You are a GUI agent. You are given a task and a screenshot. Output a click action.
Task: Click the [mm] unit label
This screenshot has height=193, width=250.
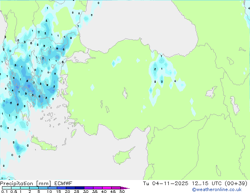[x=44, y=184]
